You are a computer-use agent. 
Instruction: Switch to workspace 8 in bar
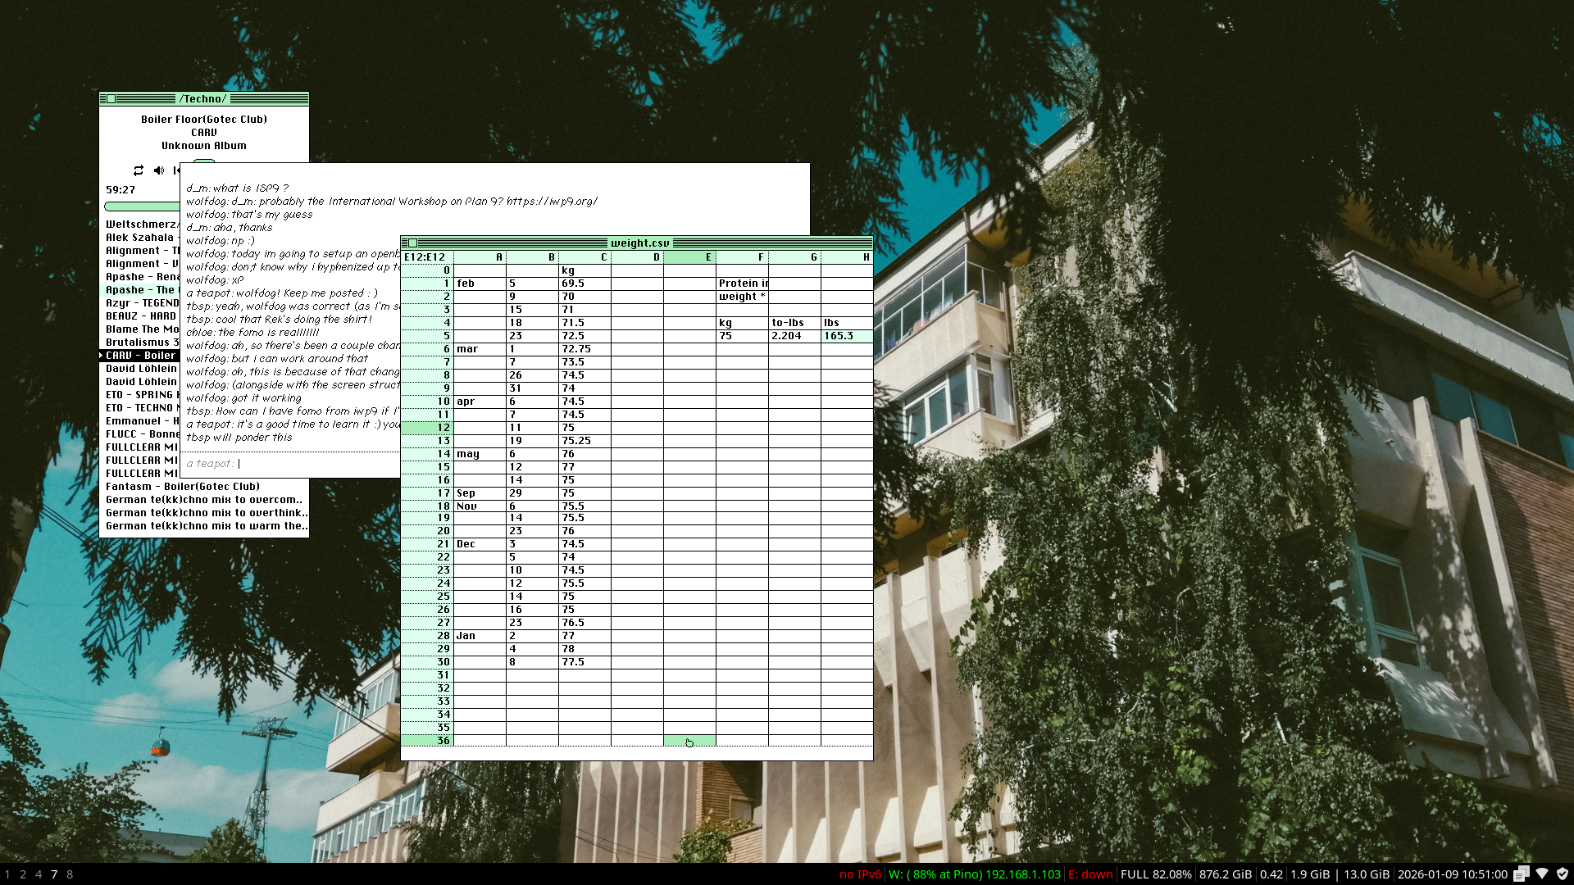[x=70, y=874]
